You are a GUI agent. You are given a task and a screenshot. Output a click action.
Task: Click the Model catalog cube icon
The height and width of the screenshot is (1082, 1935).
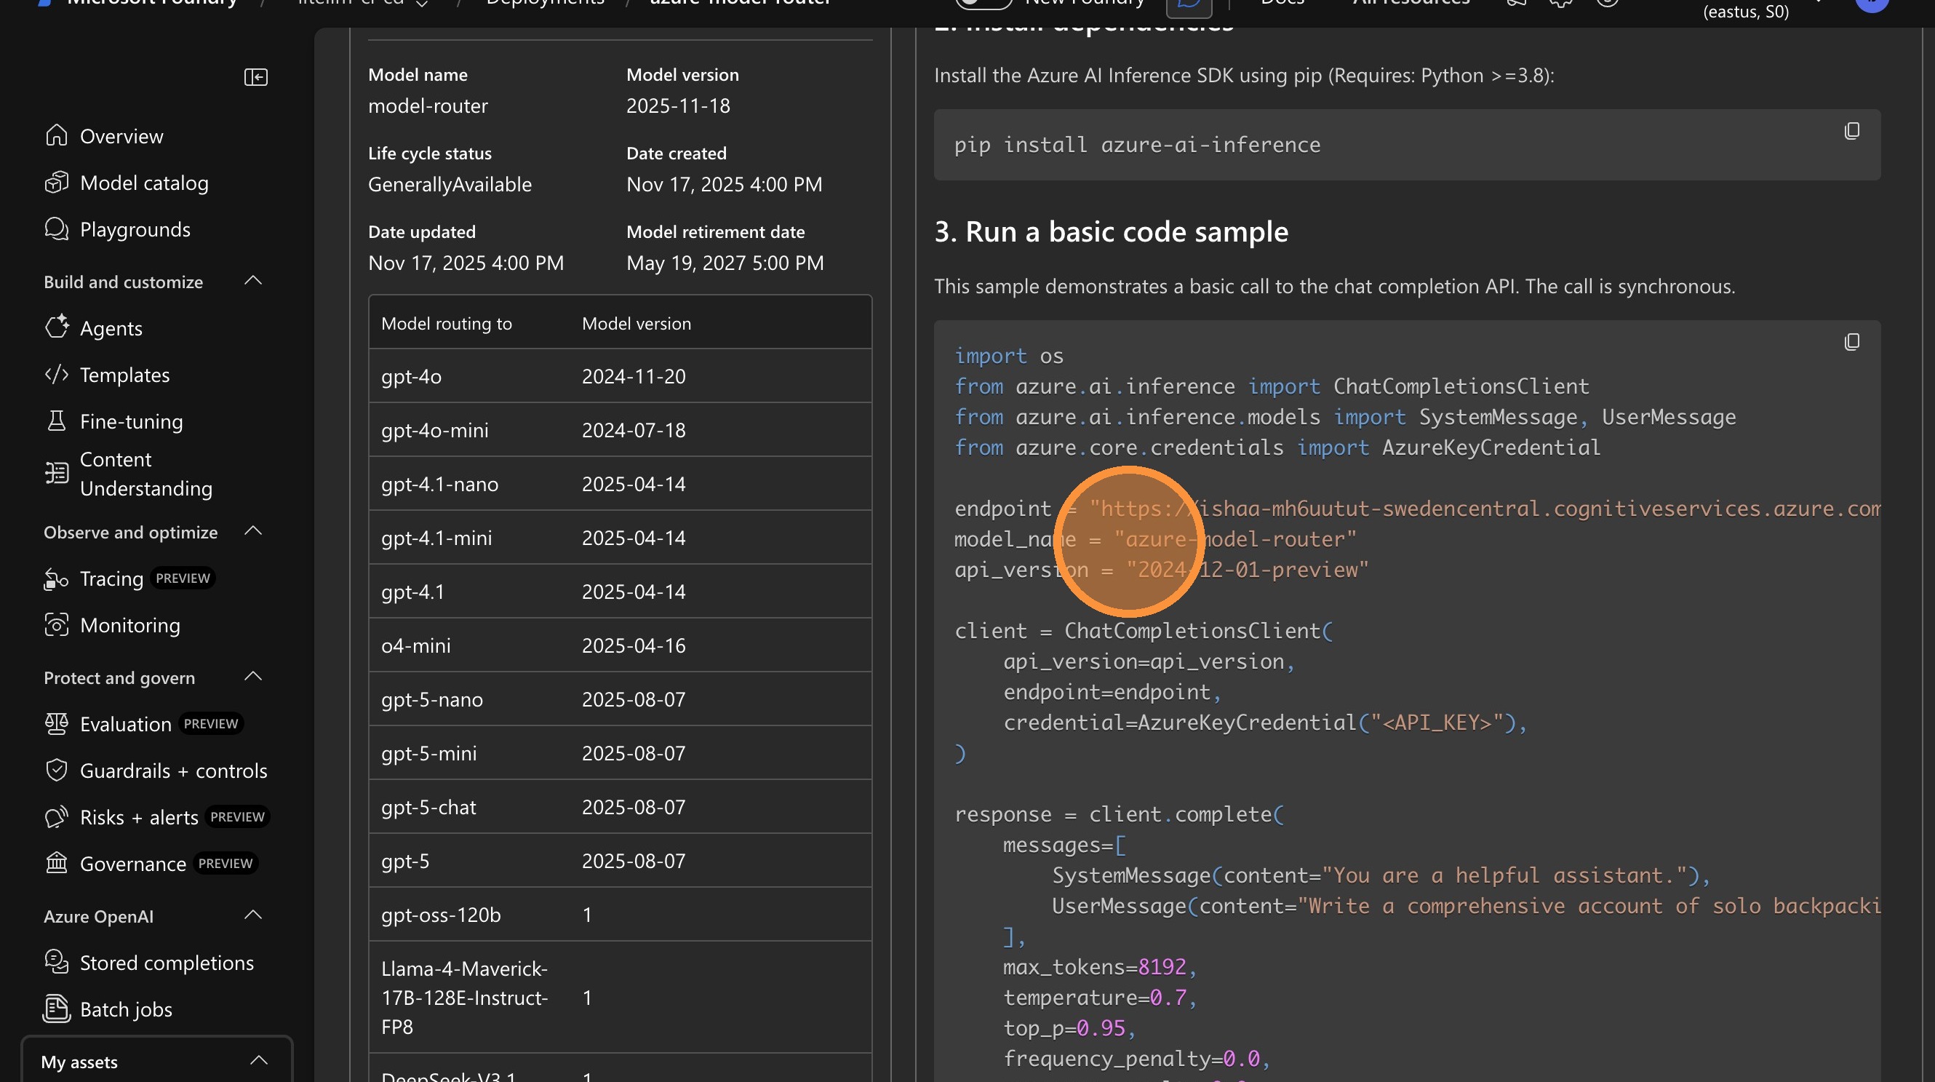[56, 183]
